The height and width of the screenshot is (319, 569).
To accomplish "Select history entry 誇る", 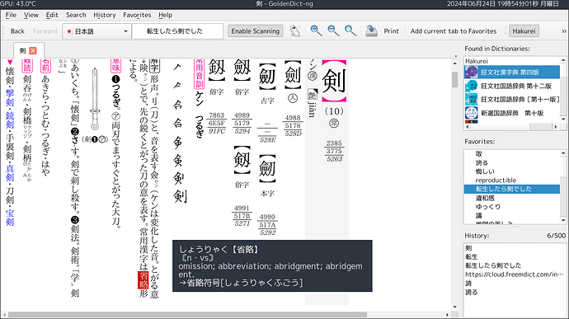I will (472, 292).
